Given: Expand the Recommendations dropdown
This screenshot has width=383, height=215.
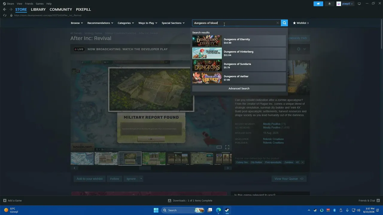Looking at the screenshot, I should [x=100, y=23].
